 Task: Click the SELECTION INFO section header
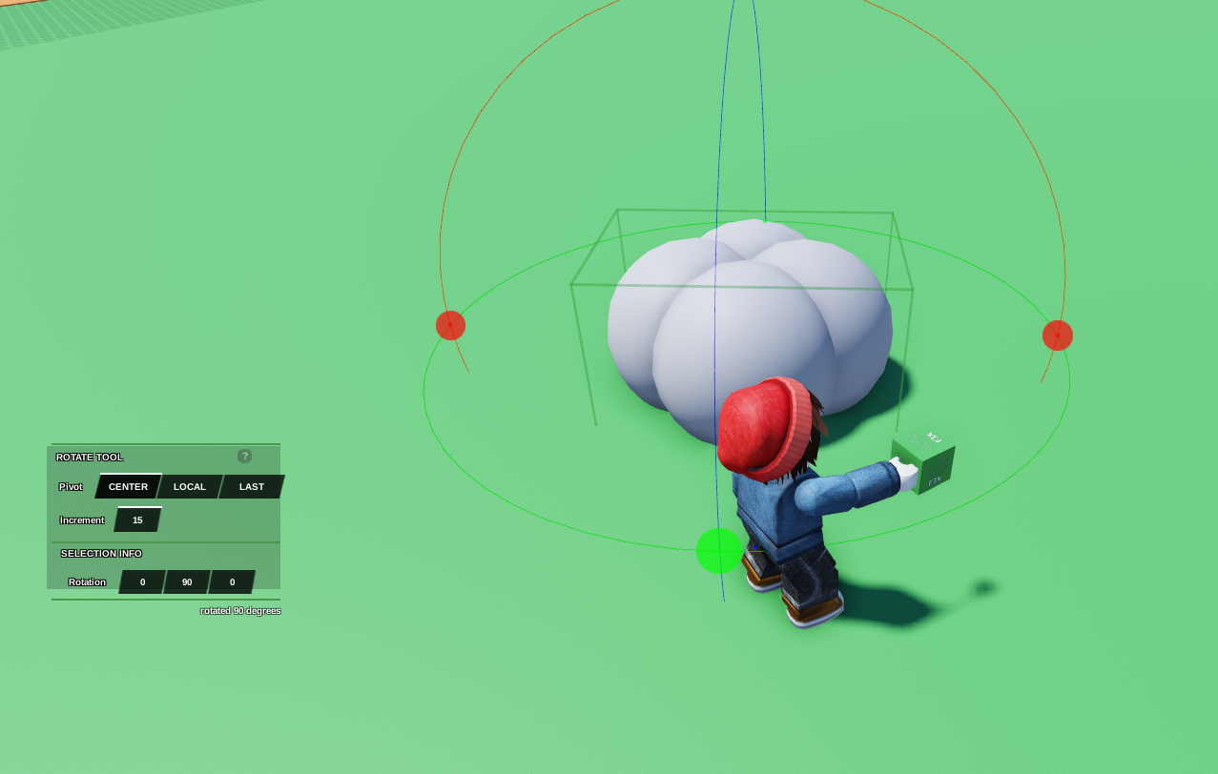(101, 554)
